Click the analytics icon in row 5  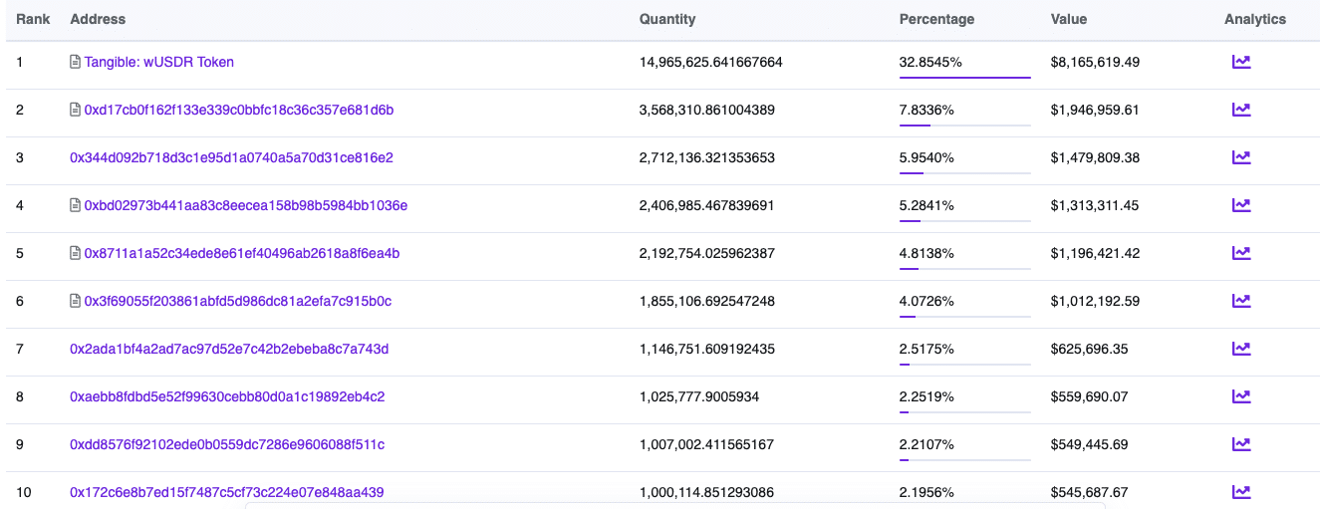tap(1240, 253)
